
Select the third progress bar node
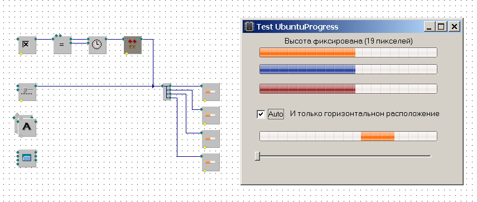click(211, 139)
